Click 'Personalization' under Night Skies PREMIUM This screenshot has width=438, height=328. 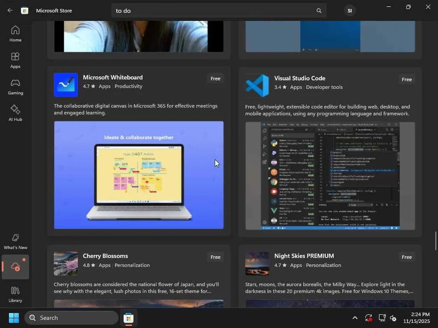[323, 265]
